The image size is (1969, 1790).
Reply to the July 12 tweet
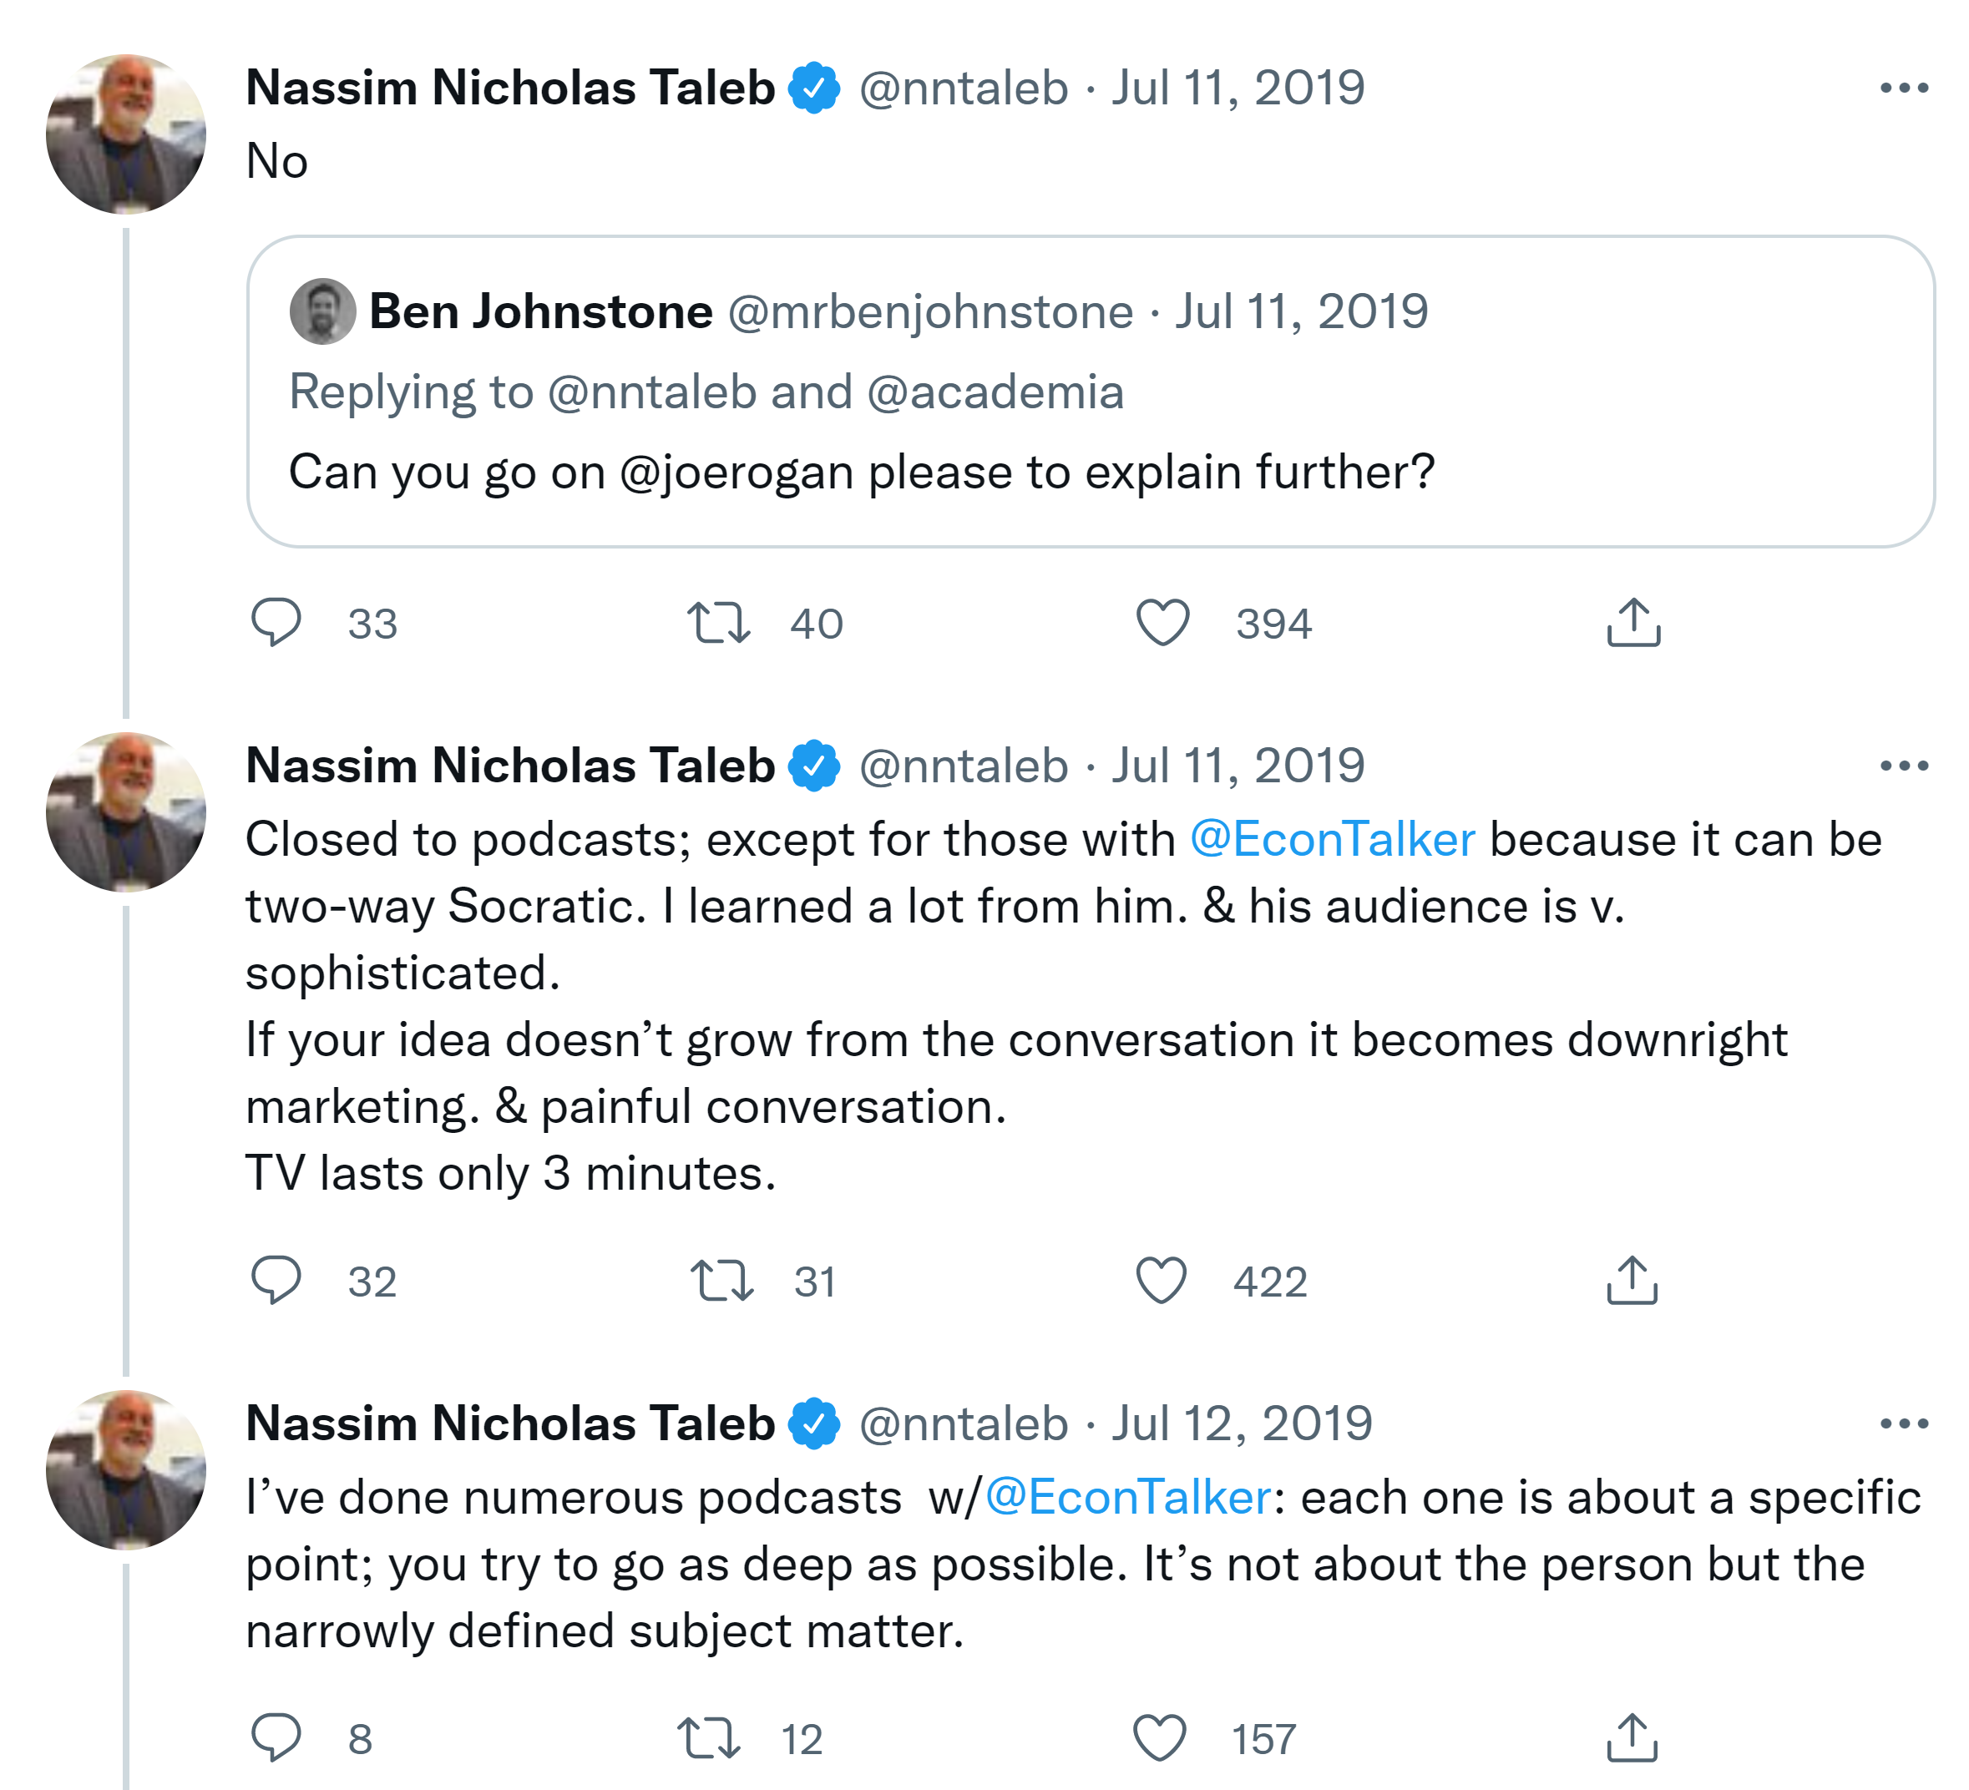pos(276,1737)
